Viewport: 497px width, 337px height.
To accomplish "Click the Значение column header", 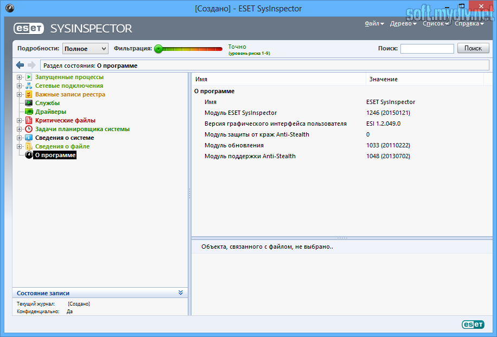I will tap(425, 79).
